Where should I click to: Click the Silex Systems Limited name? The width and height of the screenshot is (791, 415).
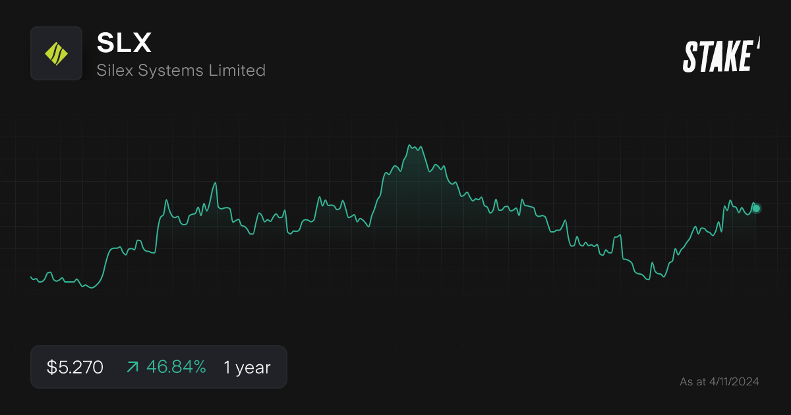181,70
